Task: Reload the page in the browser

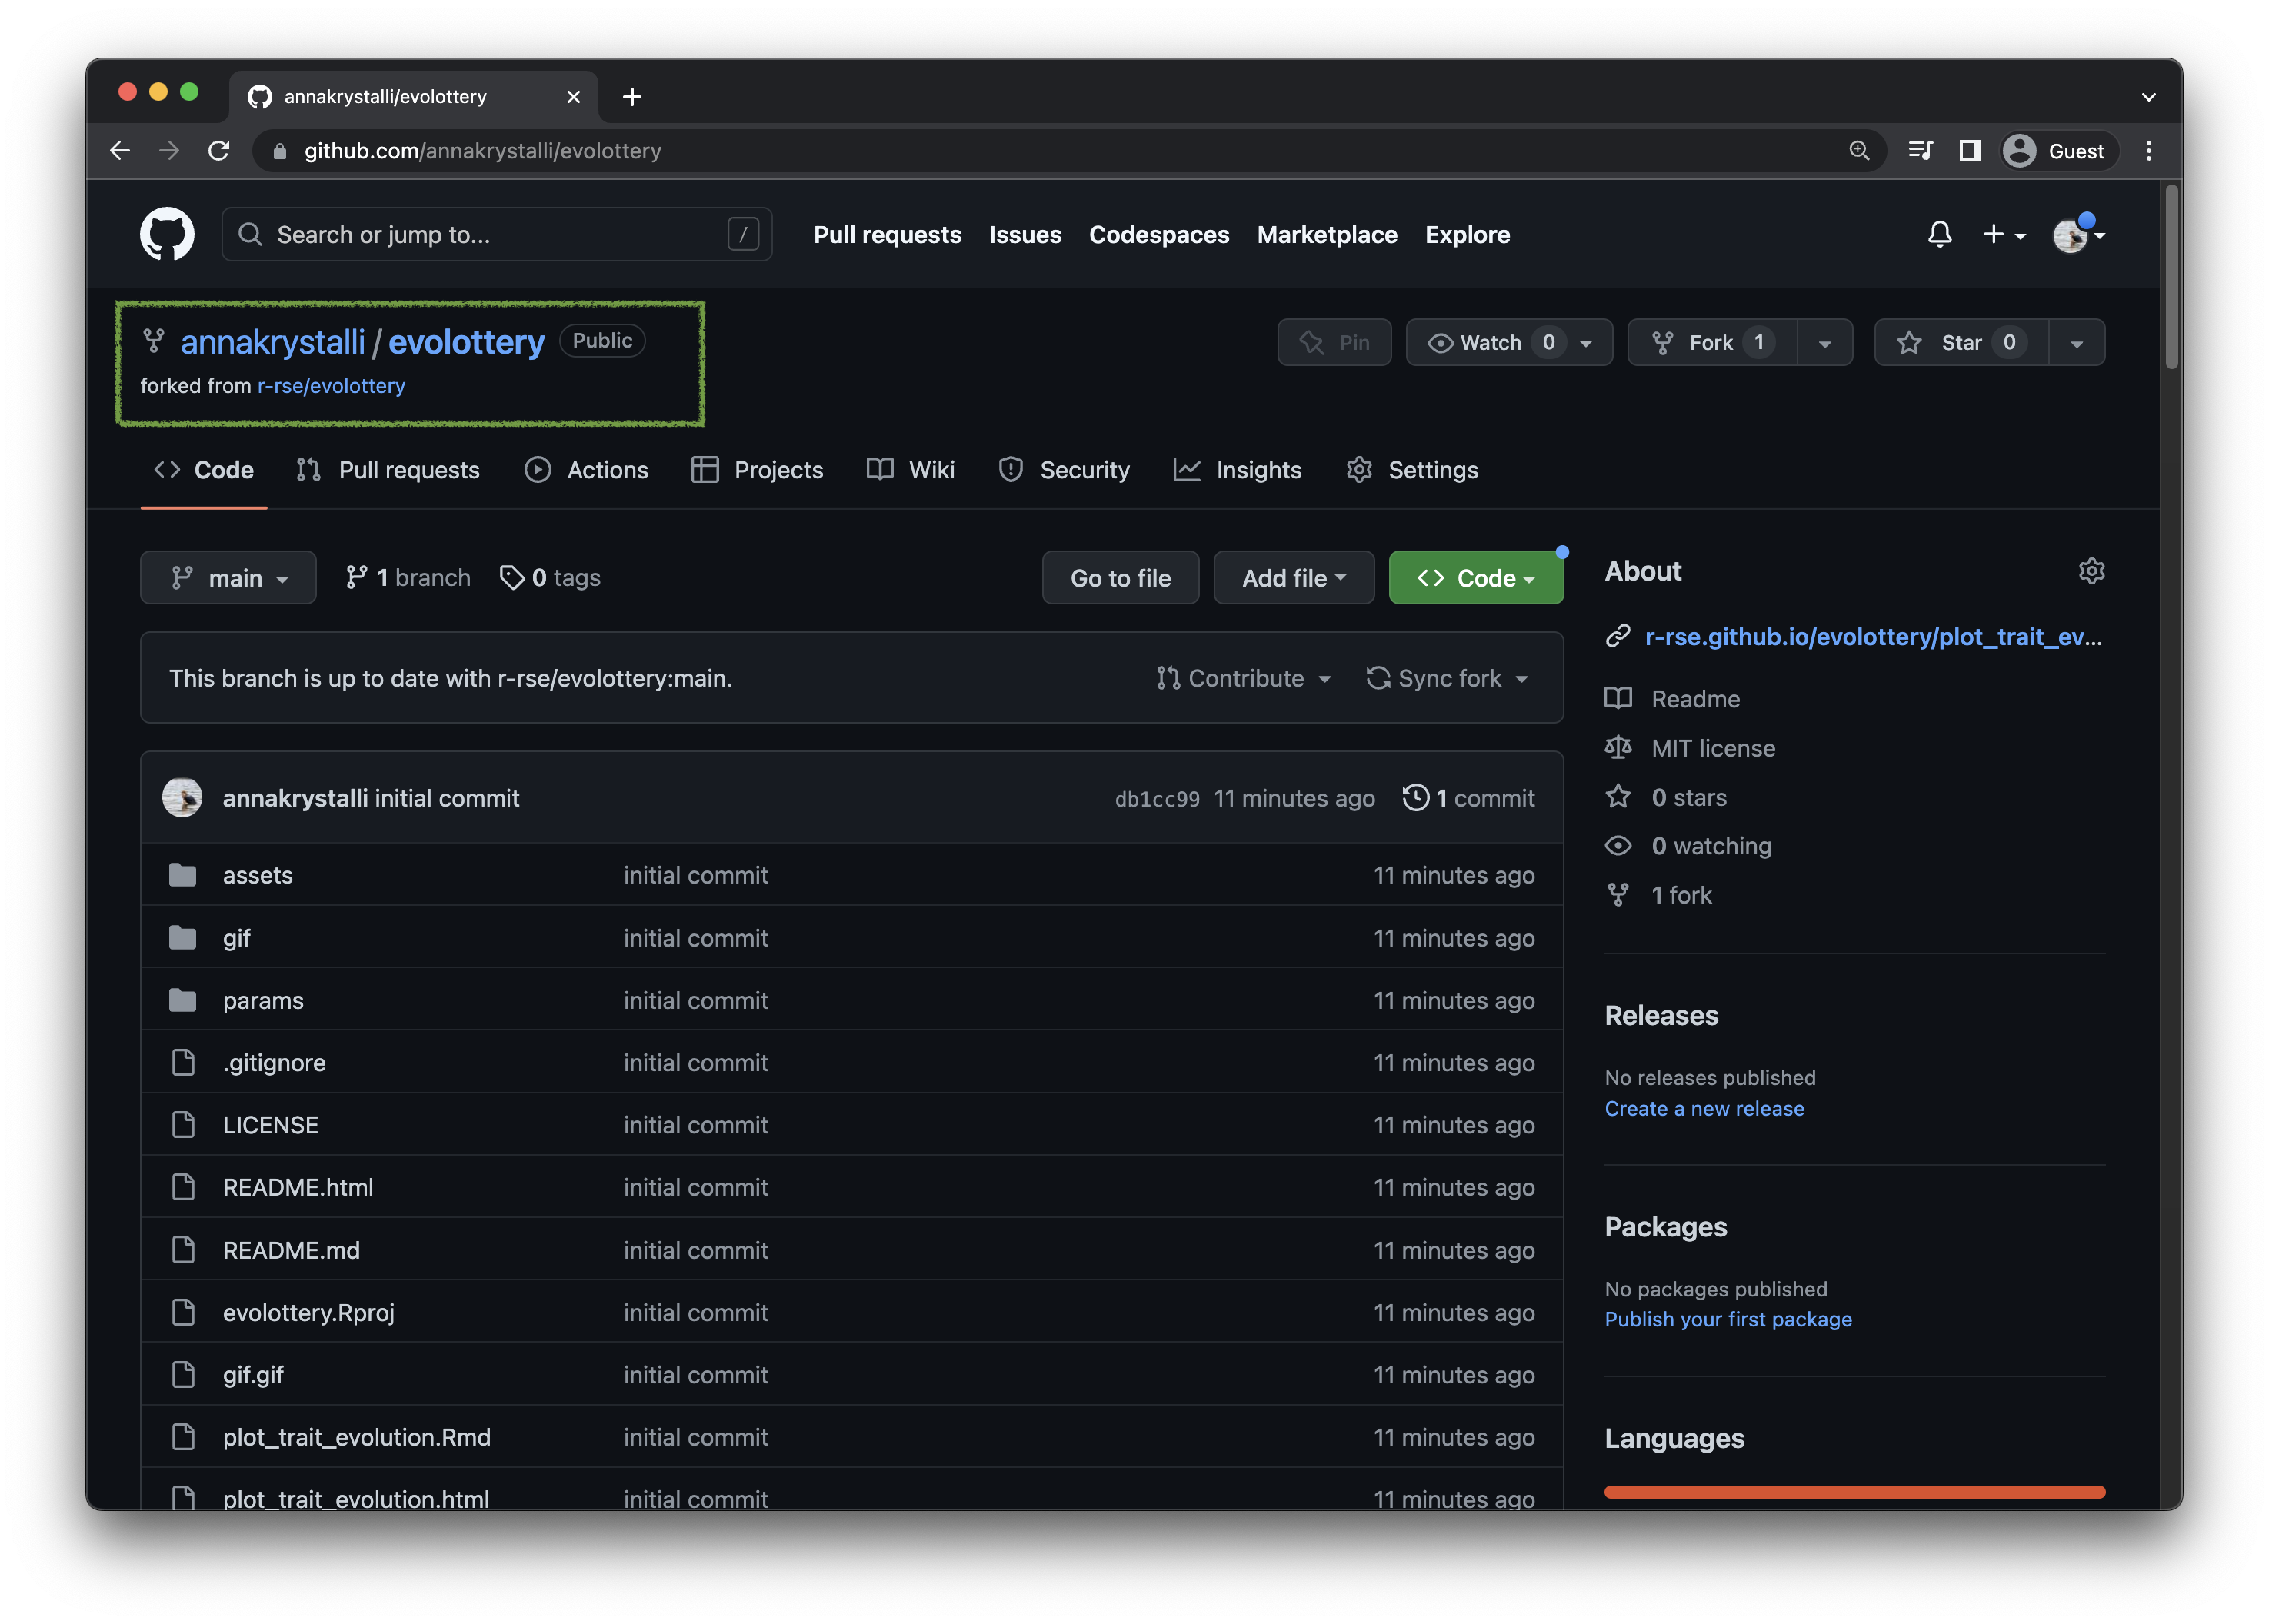Action: pyautogui.click(x=218, y=151)
